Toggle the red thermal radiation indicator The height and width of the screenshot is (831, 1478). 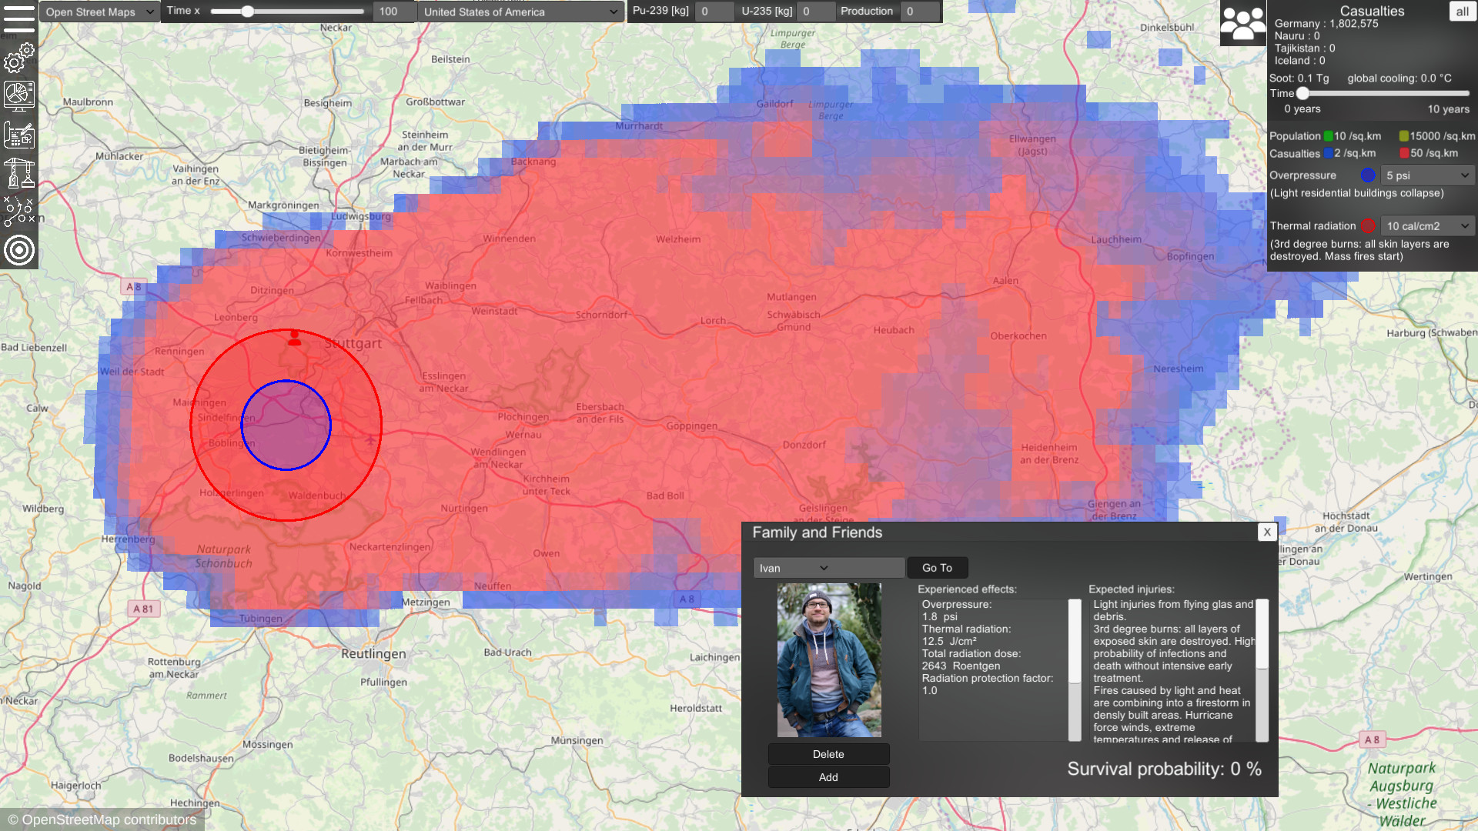[1368, 226]
